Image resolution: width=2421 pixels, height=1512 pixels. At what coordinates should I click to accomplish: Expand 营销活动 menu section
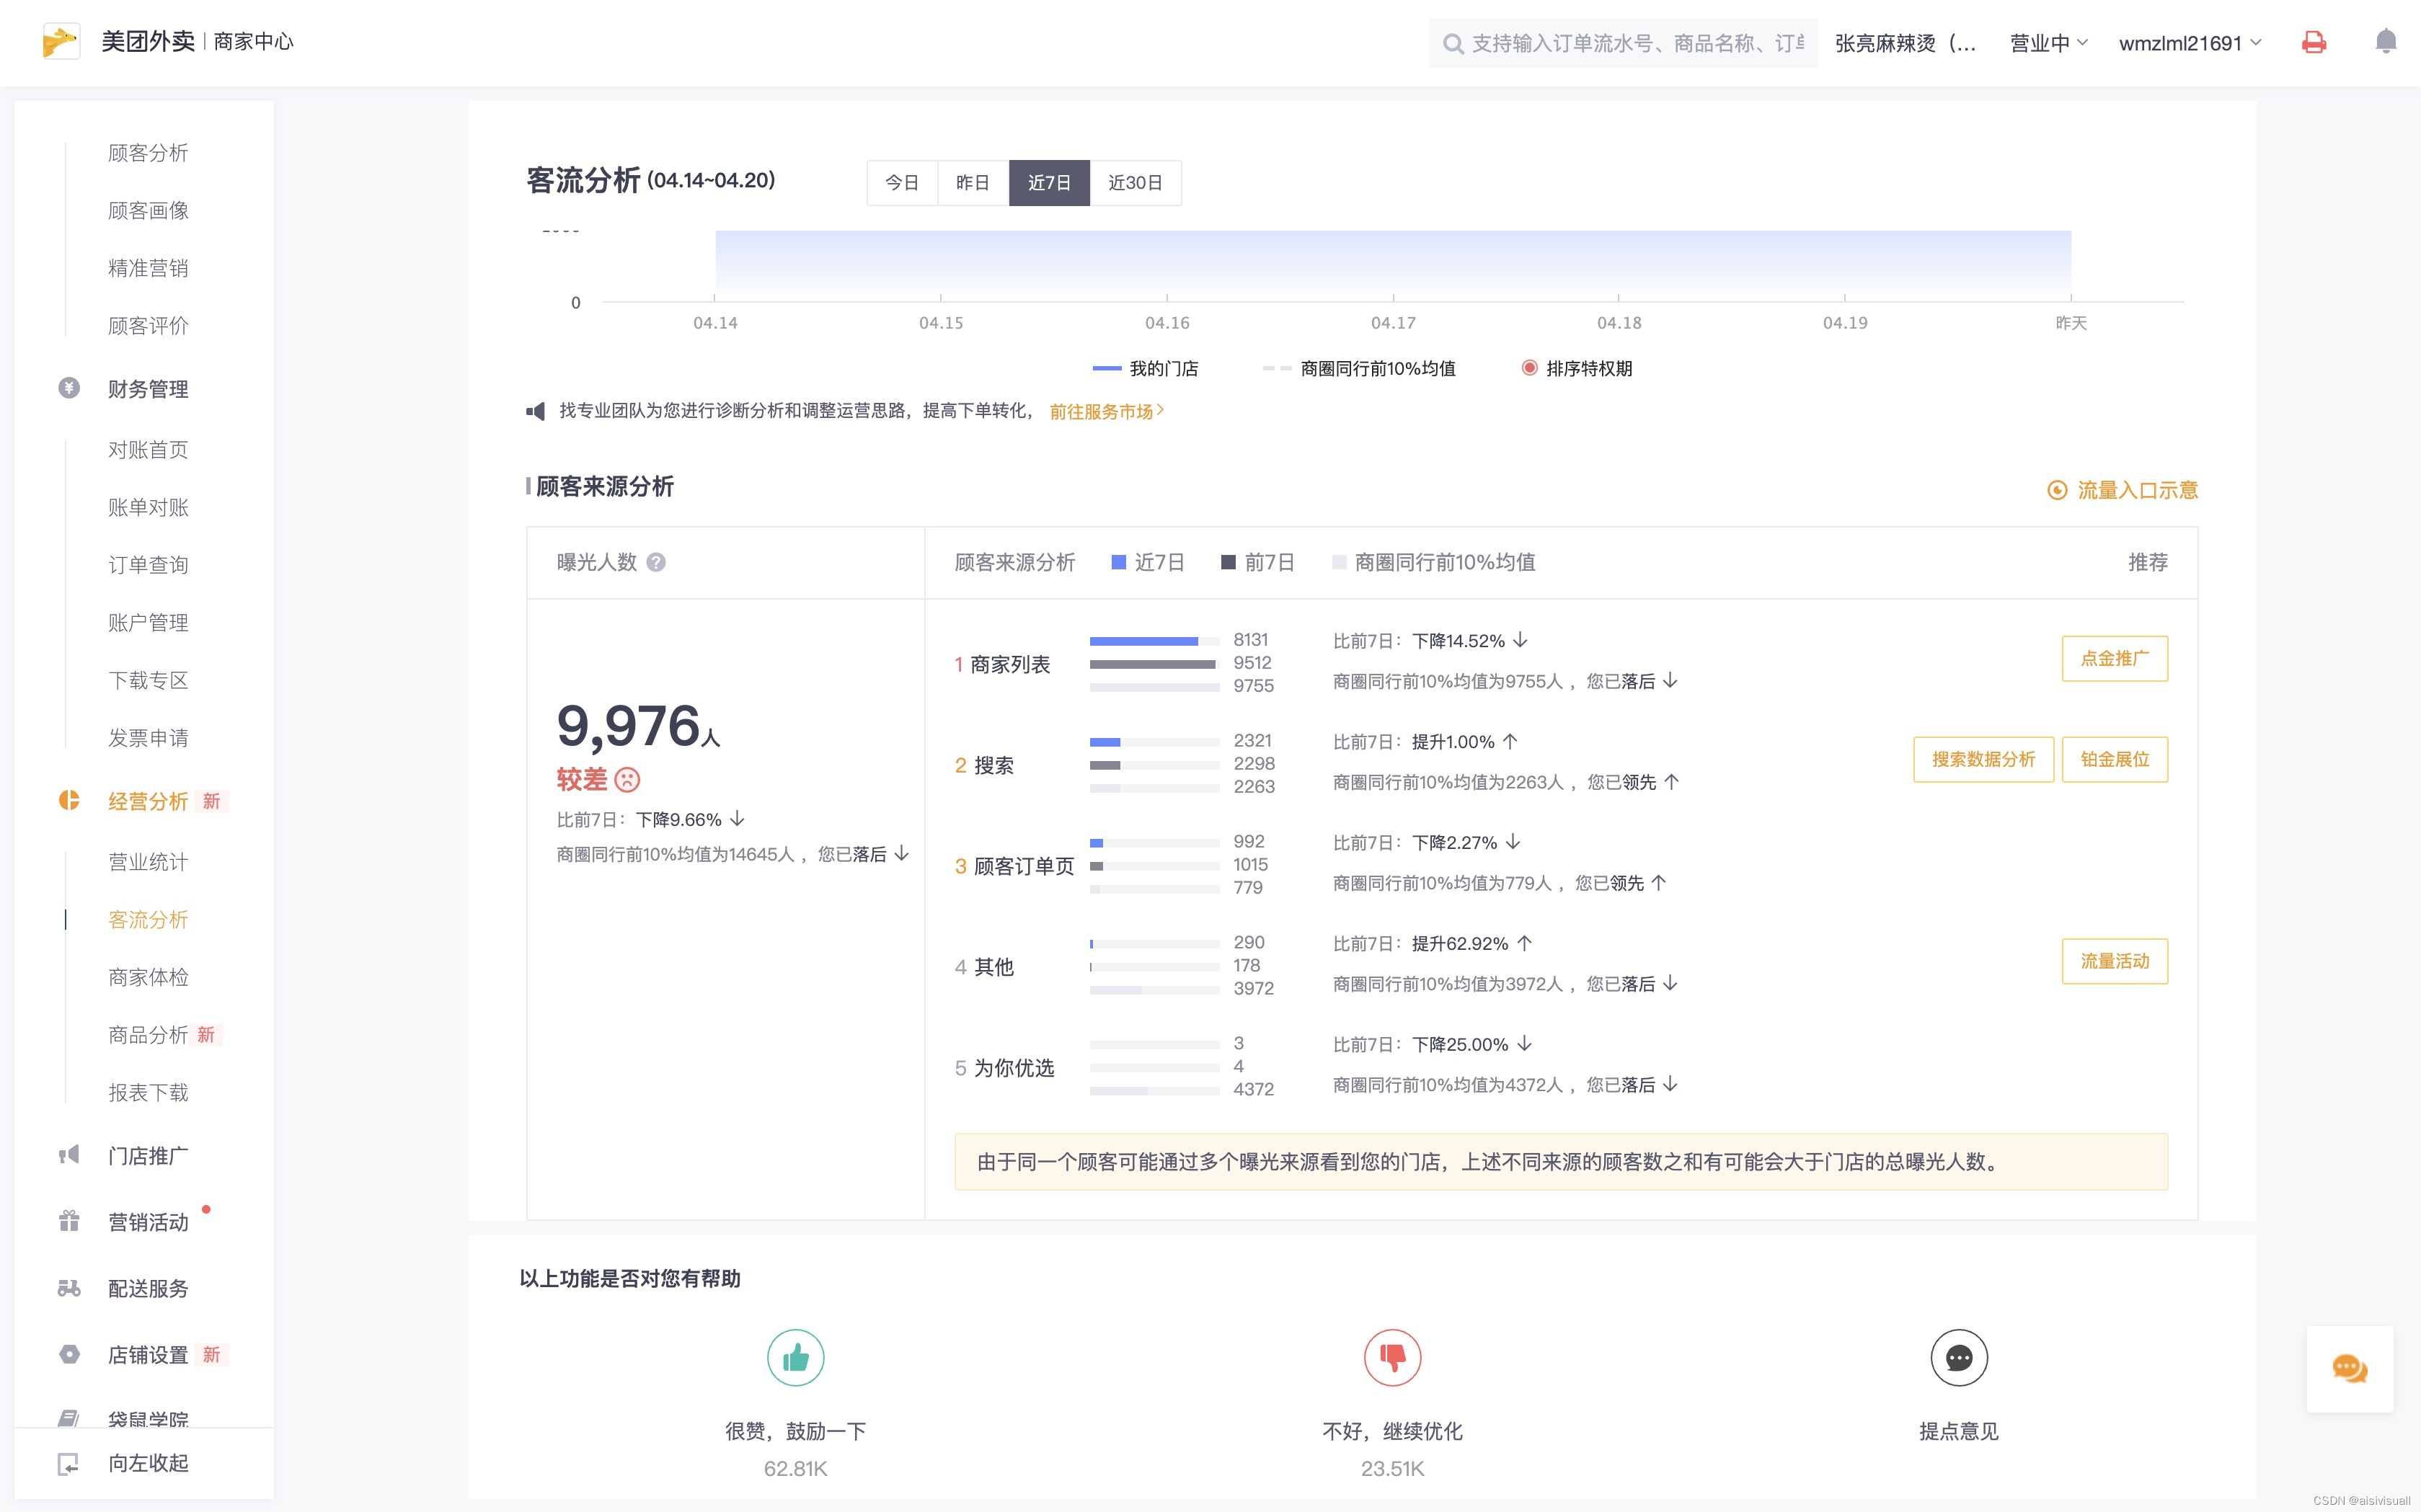coord(148,1222)
